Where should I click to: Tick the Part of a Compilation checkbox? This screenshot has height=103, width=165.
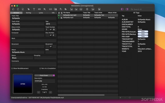pyautogui.click(x=40, y=68)
